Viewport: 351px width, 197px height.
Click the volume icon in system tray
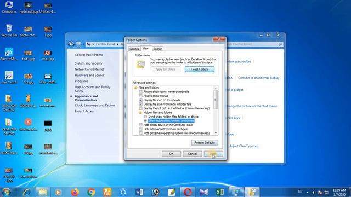point(314,192)
